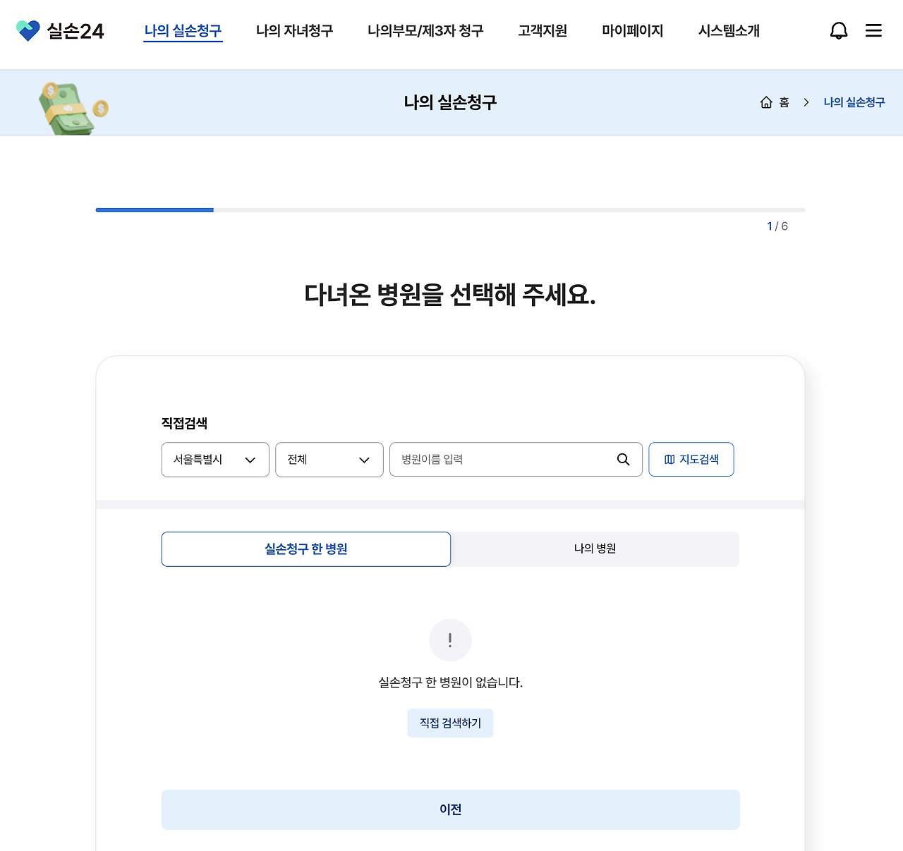903x851 pixels.
Task: Click the search magnifier in hospital field
Action: click(x=623, y=459)
